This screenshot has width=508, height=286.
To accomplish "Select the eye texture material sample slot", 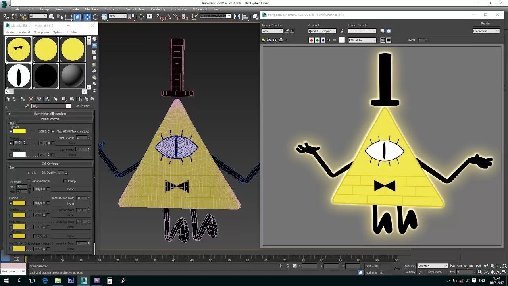I will (x=18, y=76).
